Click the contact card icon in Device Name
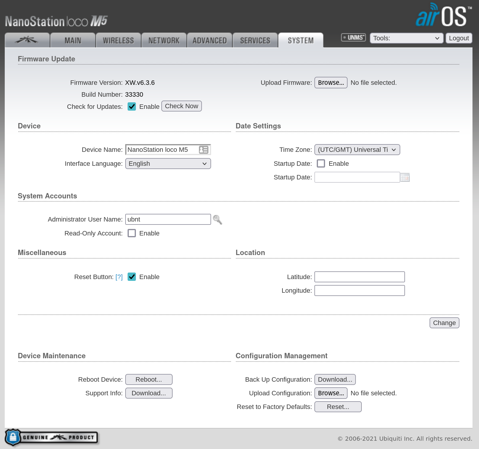Viewport: 479px width, 449px height. [204, 150]
